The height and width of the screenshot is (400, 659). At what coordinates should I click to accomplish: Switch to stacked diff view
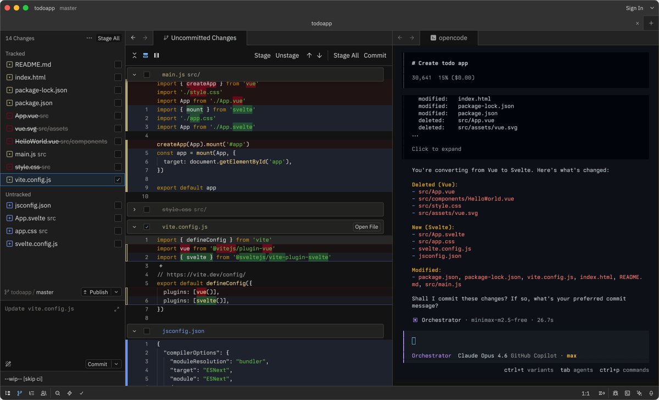coord(146,55)
